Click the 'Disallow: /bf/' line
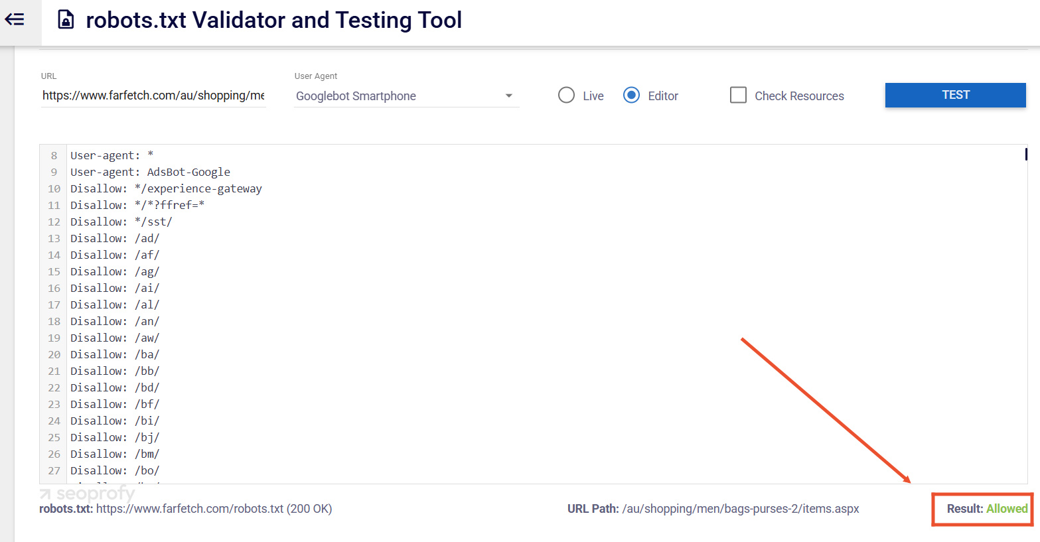 (x=115, y=404)
